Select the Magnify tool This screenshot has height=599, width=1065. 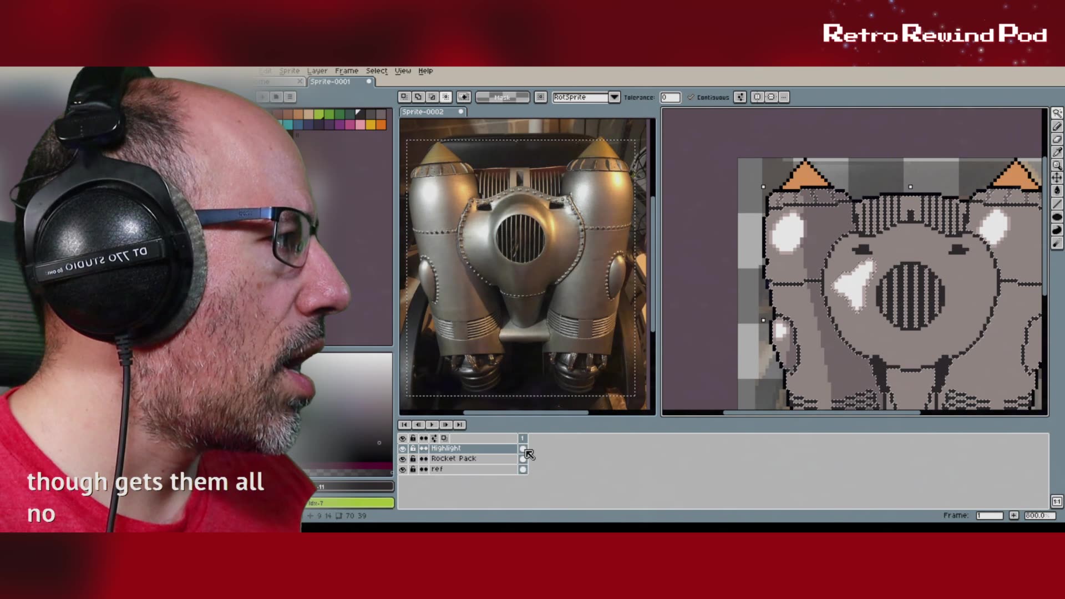click(1057, 164)
